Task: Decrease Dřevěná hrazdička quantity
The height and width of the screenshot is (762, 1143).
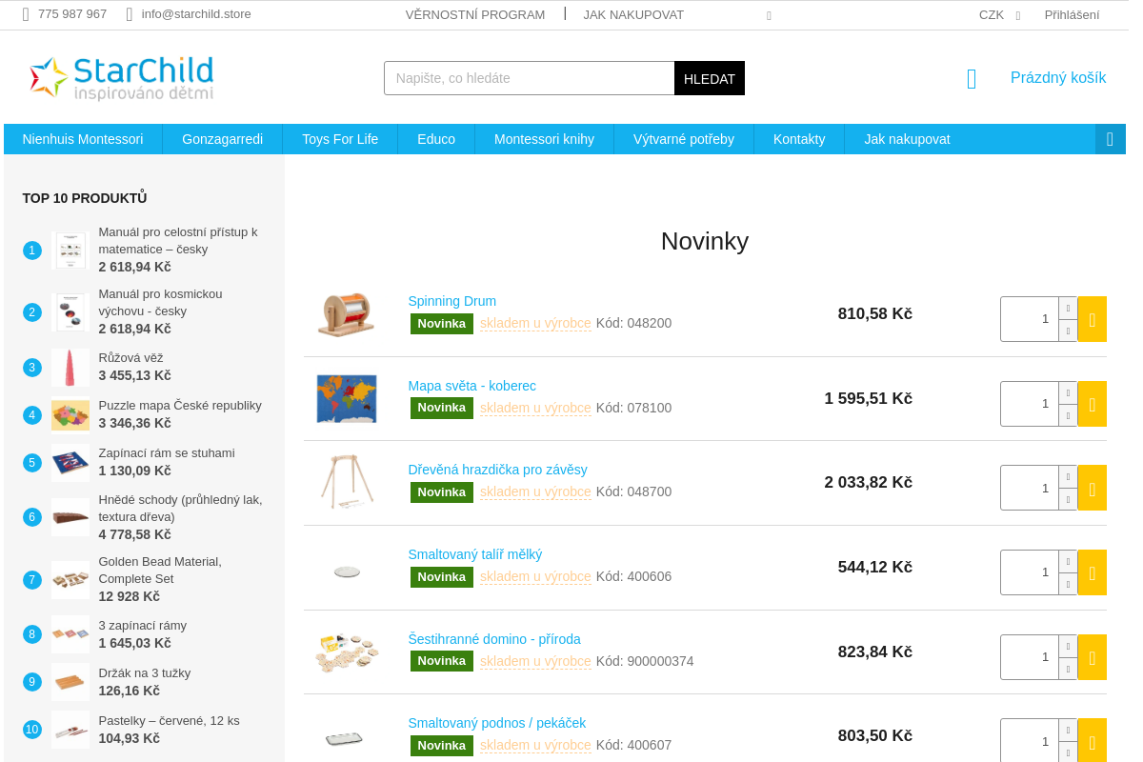Action: pos(1068,499)
